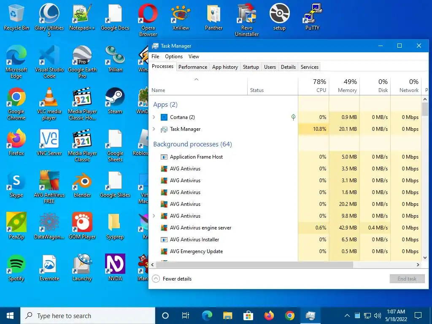The image size is (432, 324).
Task: Select AVG Antivirus engine server process
Action: click(285, 227)
